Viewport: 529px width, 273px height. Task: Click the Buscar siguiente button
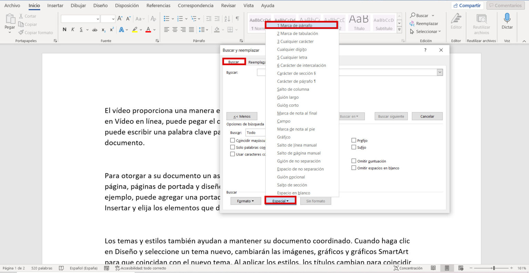coord(391,117)
